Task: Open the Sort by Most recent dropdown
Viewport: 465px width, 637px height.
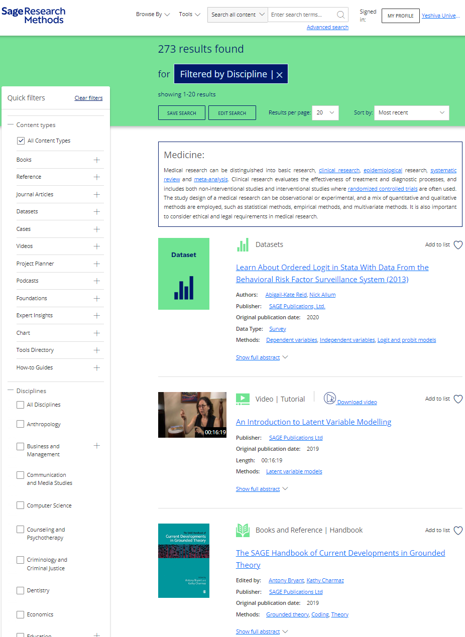Action: tap(411, 113)
